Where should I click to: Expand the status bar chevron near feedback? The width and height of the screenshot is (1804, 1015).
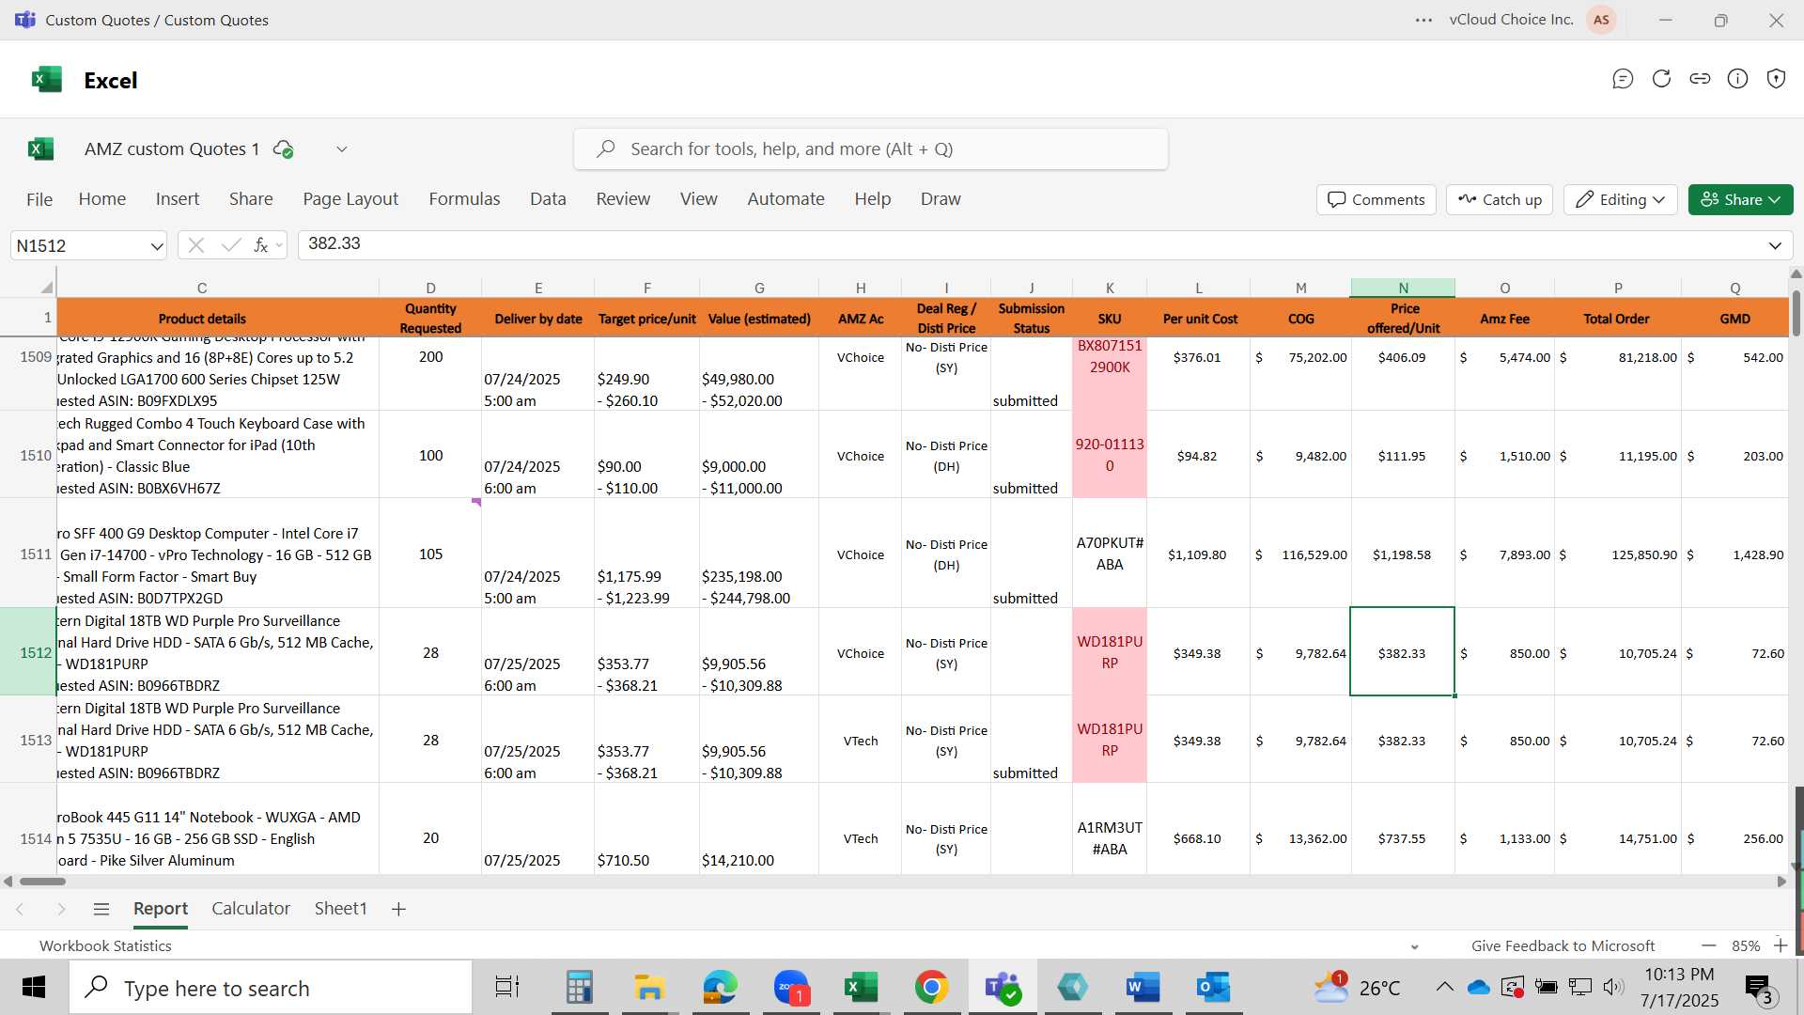1414,946
